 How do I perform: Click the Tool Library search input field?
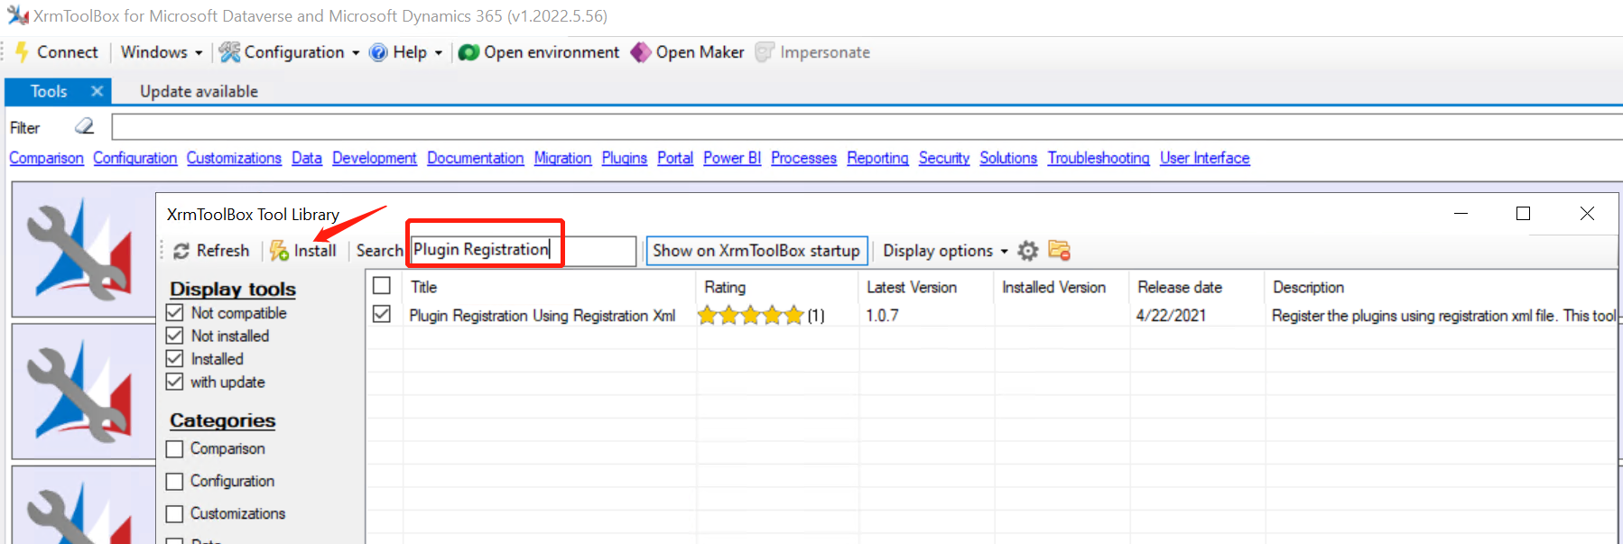tap(524, 250)
